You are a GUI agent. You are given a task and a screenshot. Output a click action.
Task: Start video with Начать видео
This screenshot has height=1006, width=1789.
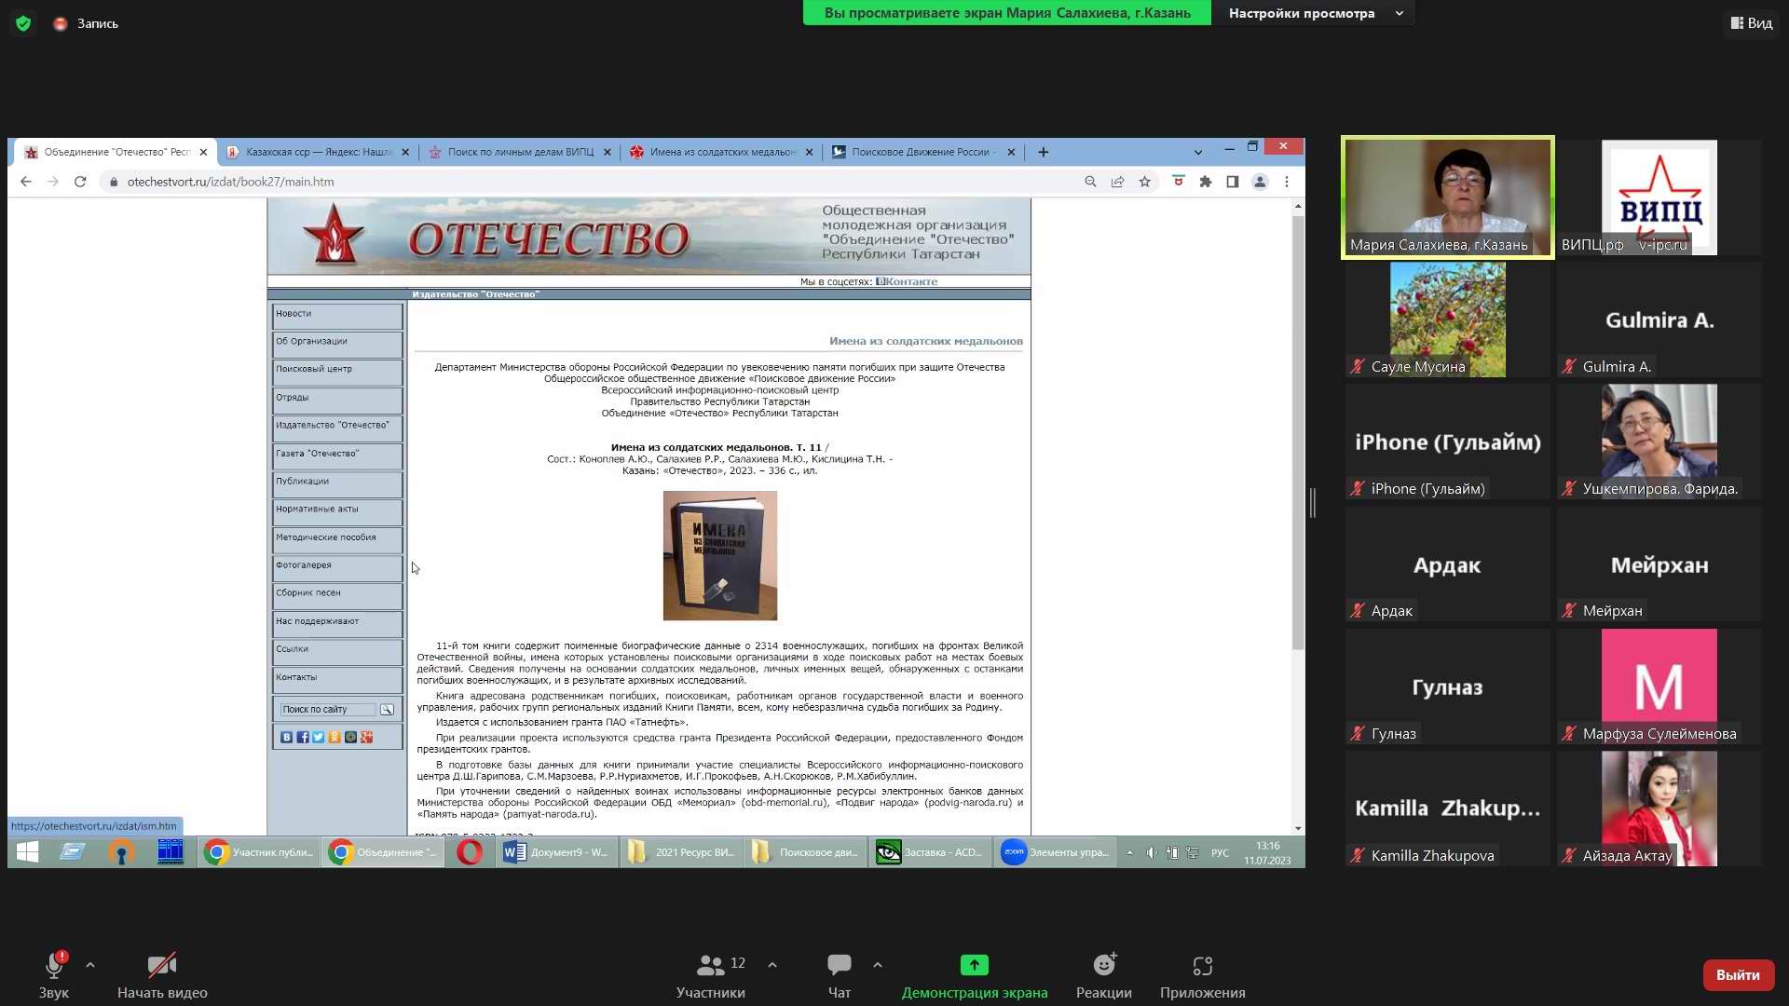pos(162,965)
